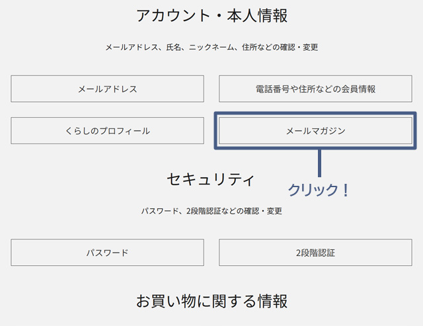Screen dimensions: 423x326
Task: Click the blue vertical callout line under メールマガジン
Action: [x=319, y=163]
